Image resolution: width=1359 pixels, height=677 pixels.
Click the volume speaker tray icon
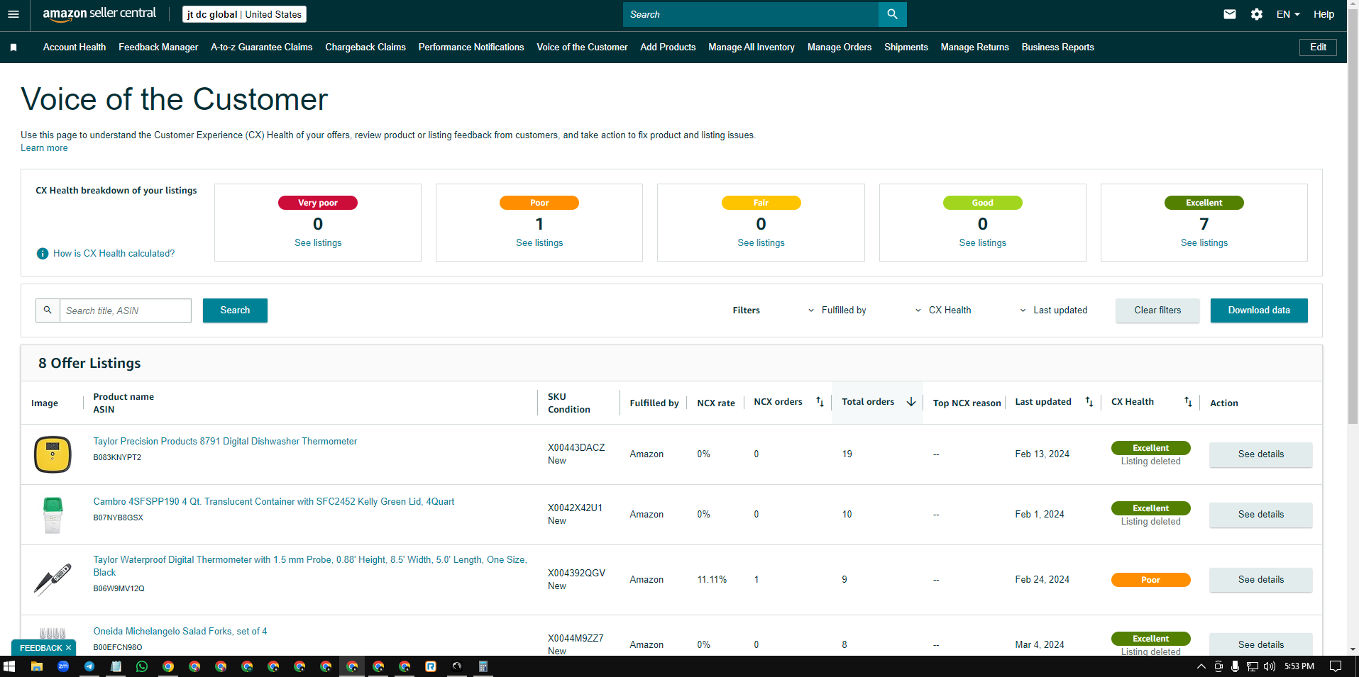(x=1270, y=666)
